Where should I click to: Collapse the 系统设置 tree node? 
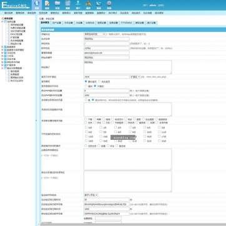tap(2, 22)
